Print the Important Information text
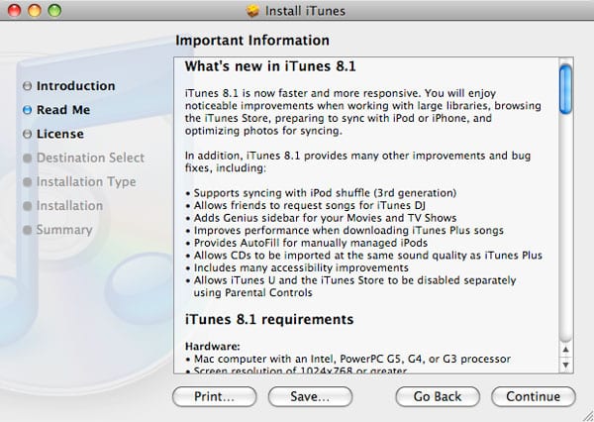594x422 pixels. [x=214, y=396]
